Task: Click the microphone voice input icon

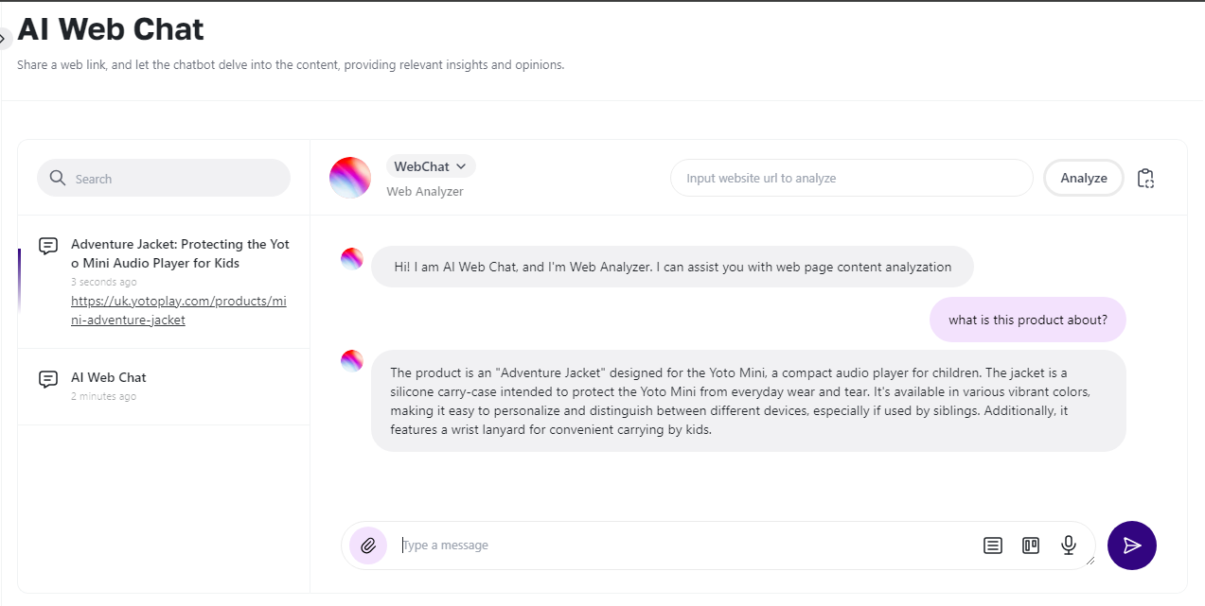Action: click(x=1069, y=545)
